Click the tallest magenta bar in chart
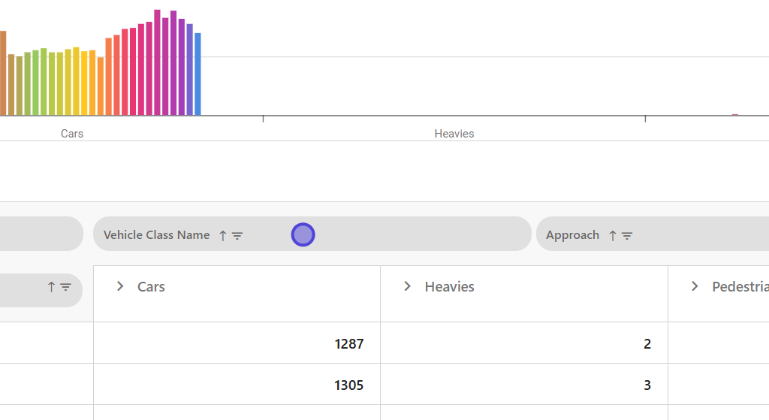This screenshot has height=420, width=769. coord(157,62)
